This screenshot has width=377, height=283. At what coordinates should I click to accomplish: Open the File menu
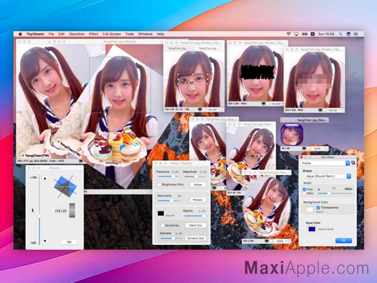tap(51, 34)
